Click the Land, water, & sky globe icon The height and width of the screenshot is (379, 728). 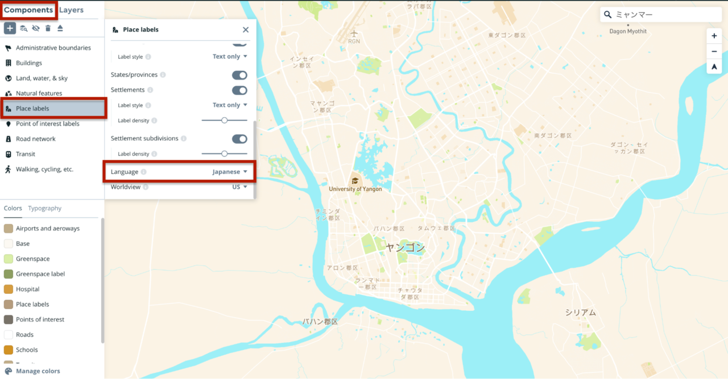(x=9, y=78)
